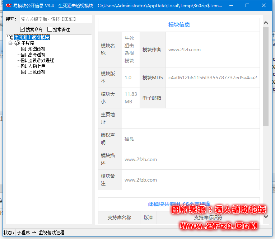Enable the 搜索备注 checkbox
This screenshot has width=275, height=239.
[x=50, y=29]
